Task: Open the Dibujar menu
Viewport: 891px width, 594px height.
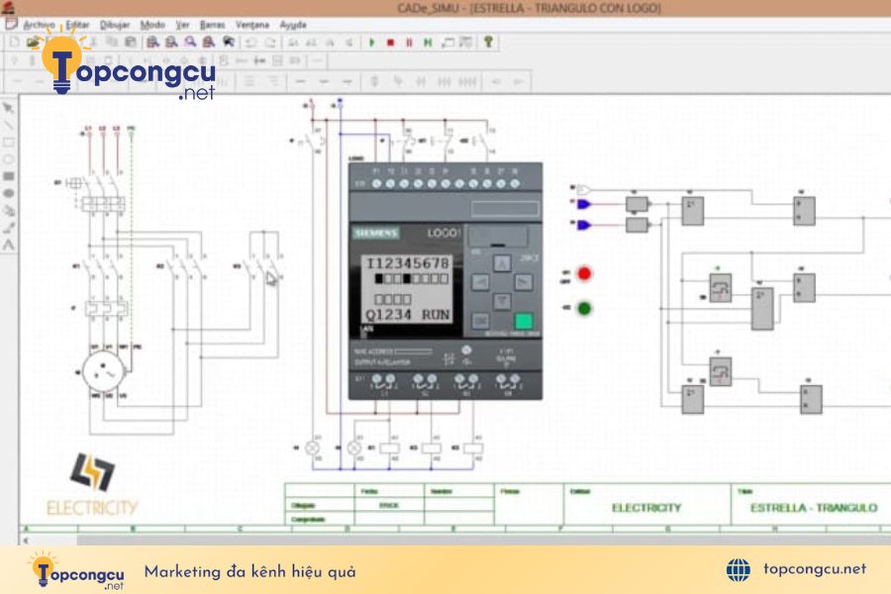Action: click(115, 25)
